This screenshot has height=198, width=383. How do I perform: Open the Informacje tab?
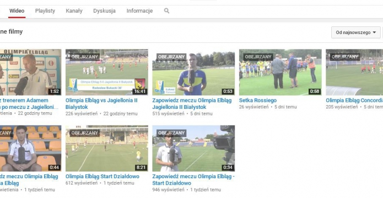tap(139, 11)
